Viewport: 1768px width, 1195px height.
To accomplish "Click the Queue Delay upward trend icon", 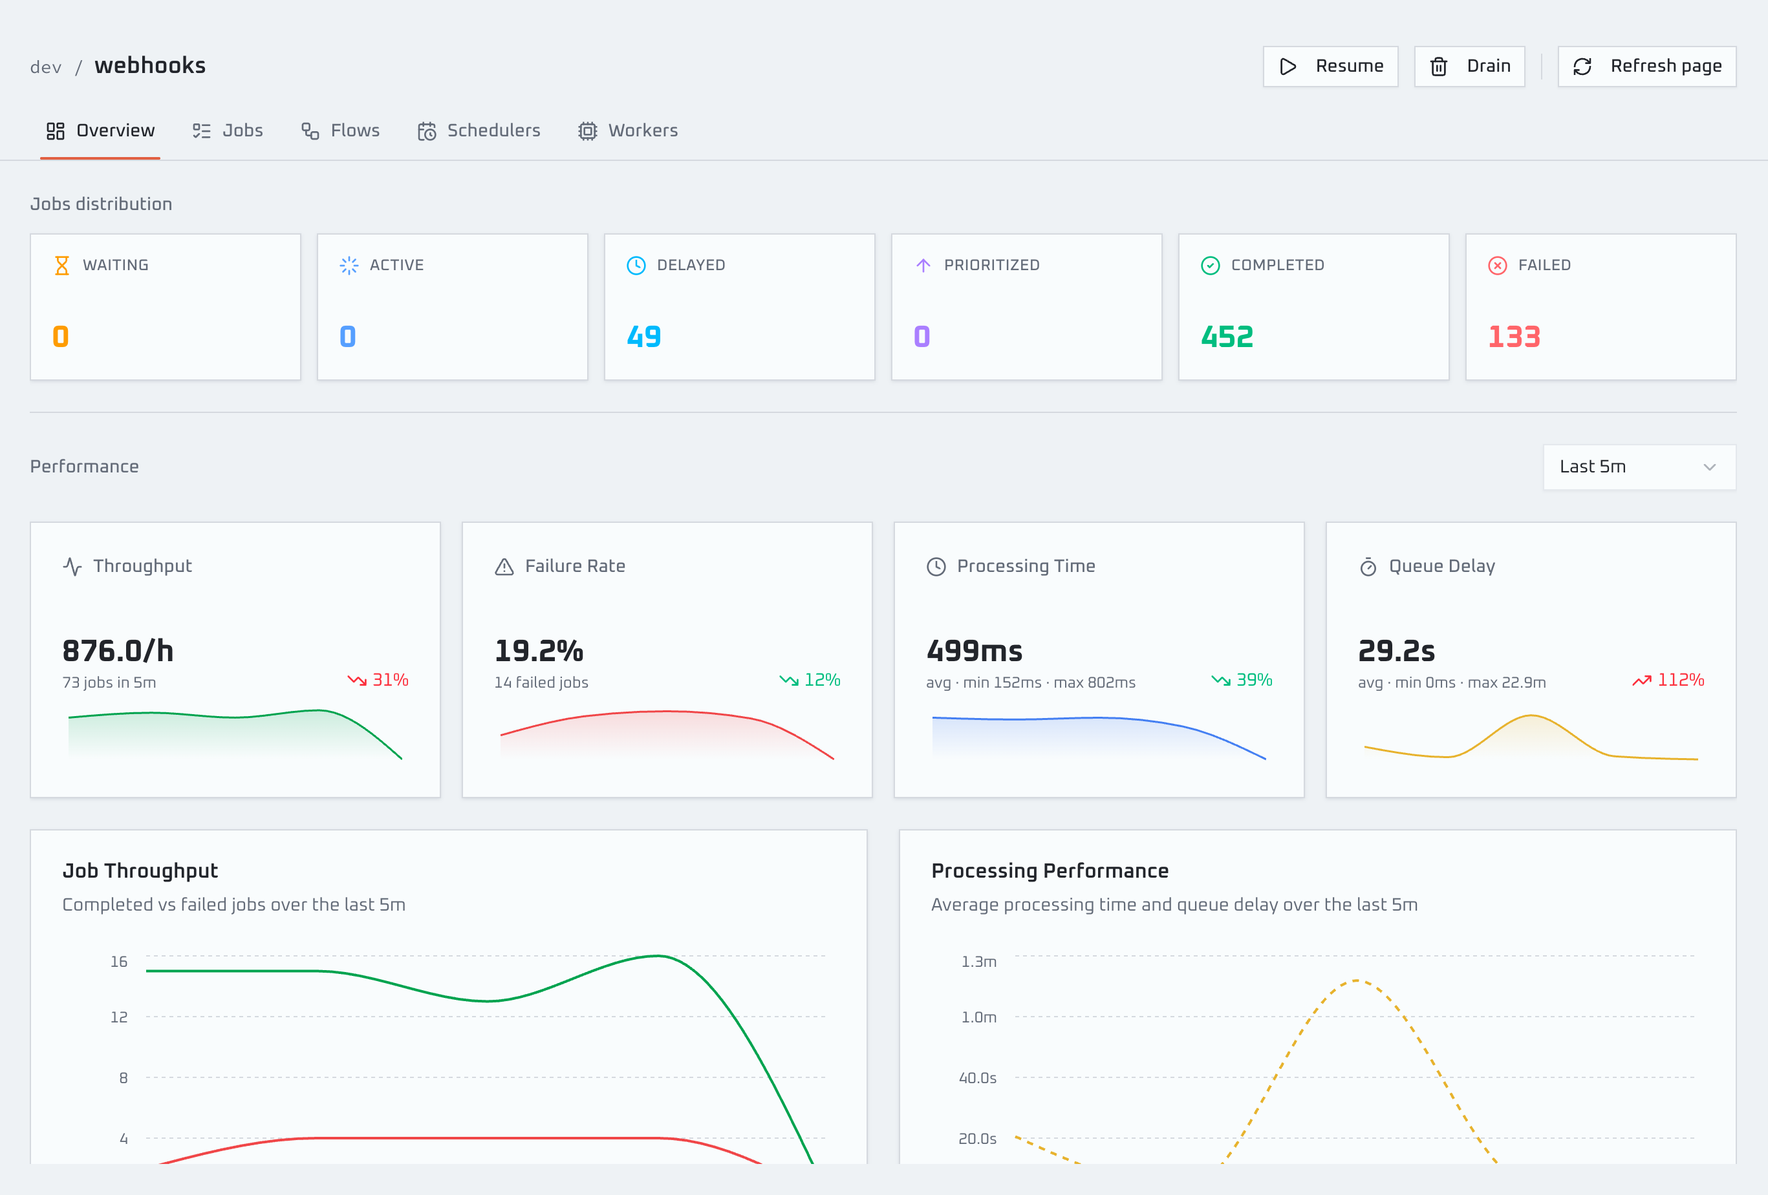I will click(x=1642, y=680).
